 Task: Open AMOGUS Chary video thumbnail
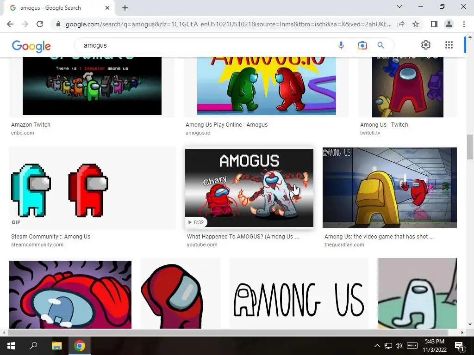[x=249, y=188]
